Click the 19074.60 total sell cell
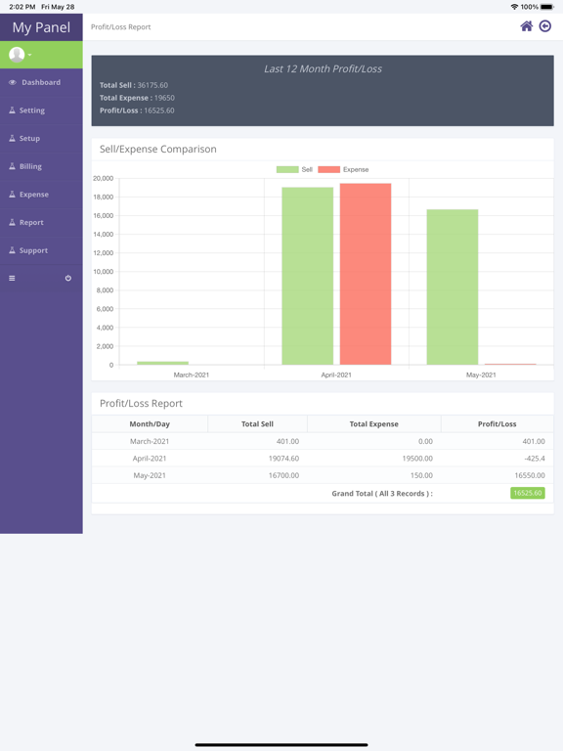563x751 pixels. (283, 459)
